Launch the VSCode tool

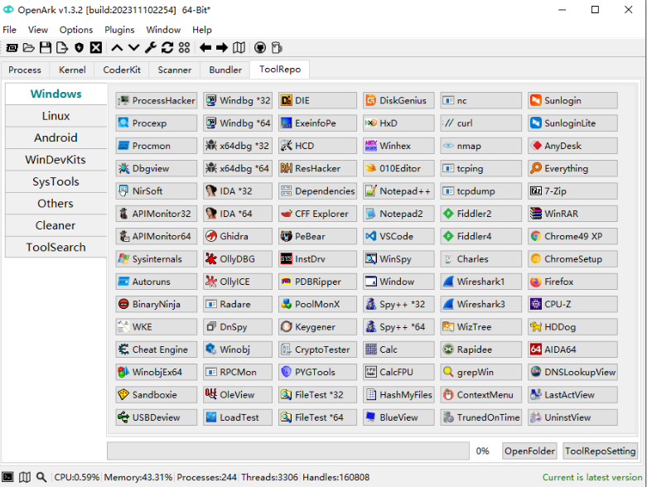(398, 236)
